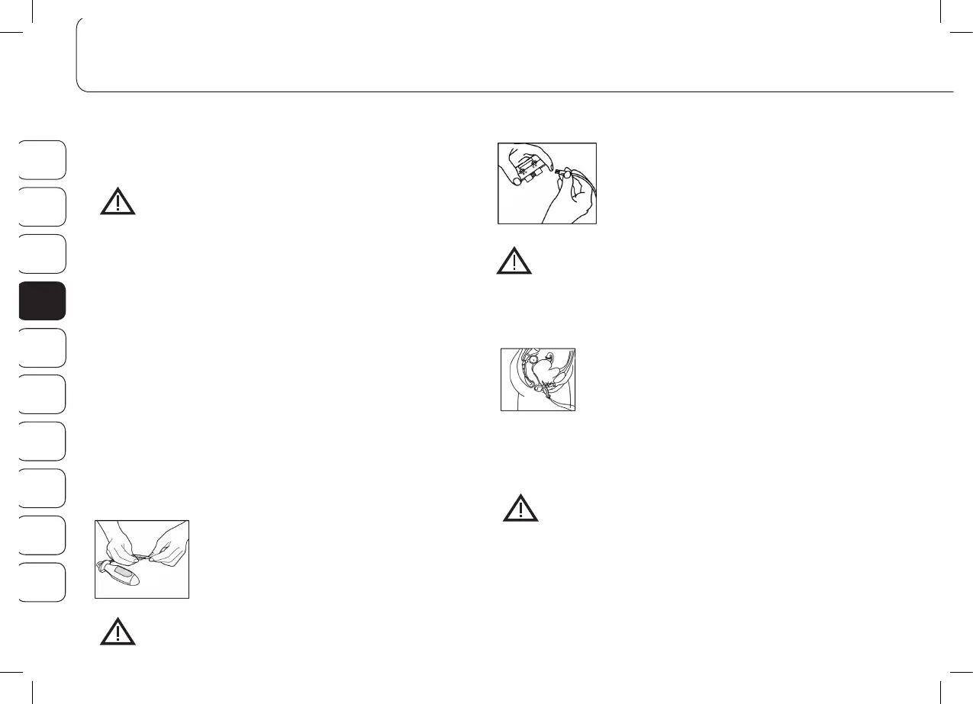Select the second side tab from the top
The image size is (973, 704).
42,207
